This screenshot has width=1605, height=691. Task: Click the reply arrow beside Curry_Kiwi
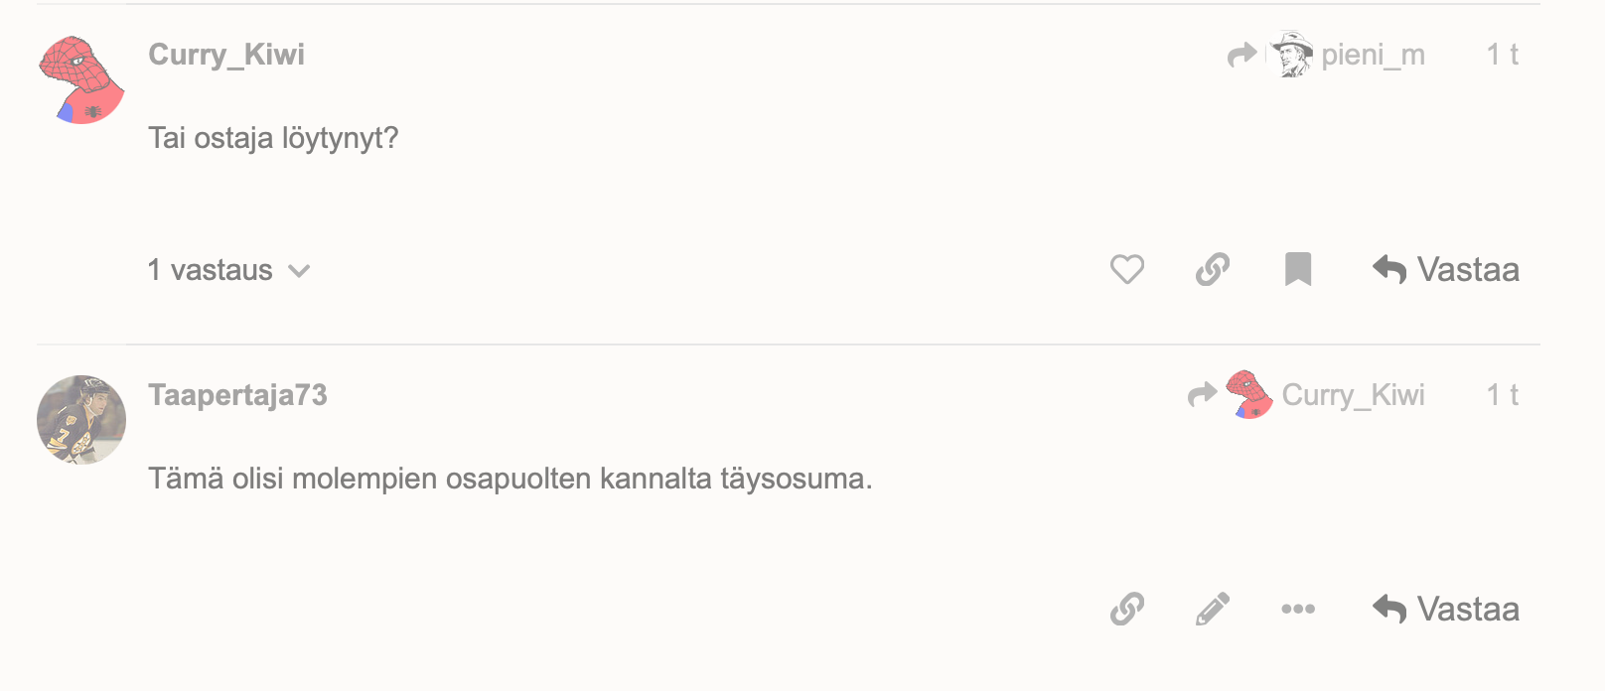(1202, 395)
